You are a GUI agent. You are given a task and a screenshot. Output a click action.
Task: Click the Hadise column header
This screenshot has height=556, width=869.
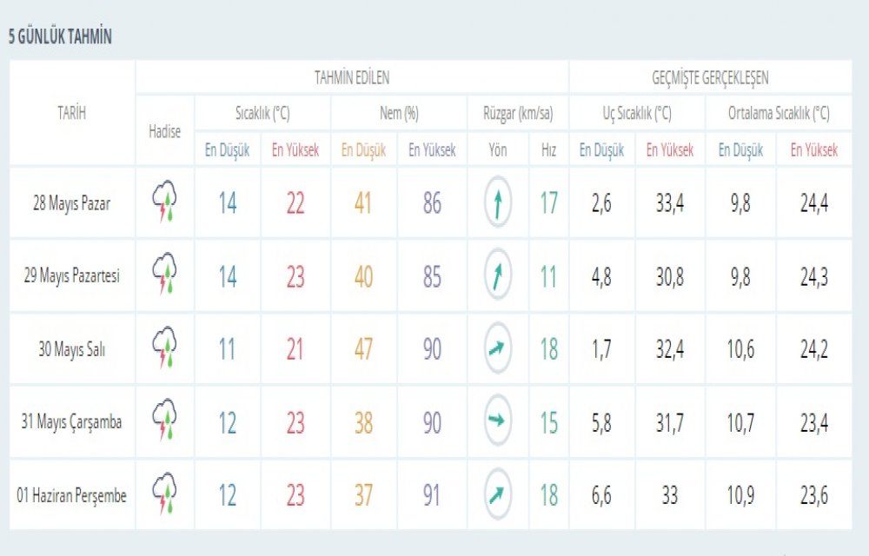click(x=165, y=131)
